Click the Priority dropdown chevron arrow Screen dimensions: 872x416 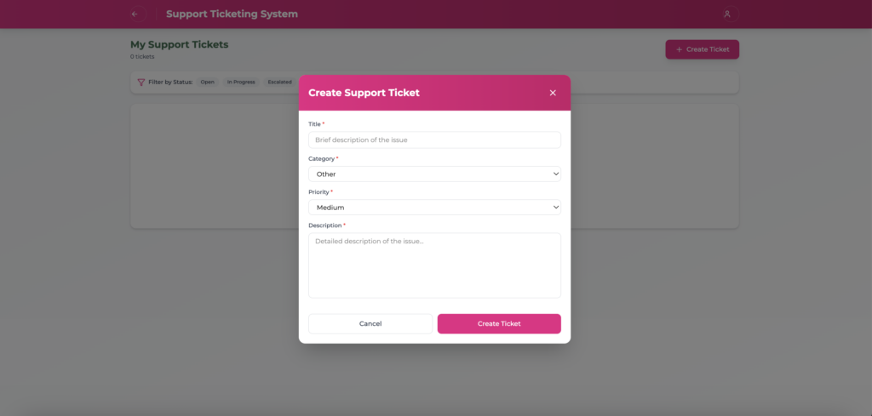556,207
